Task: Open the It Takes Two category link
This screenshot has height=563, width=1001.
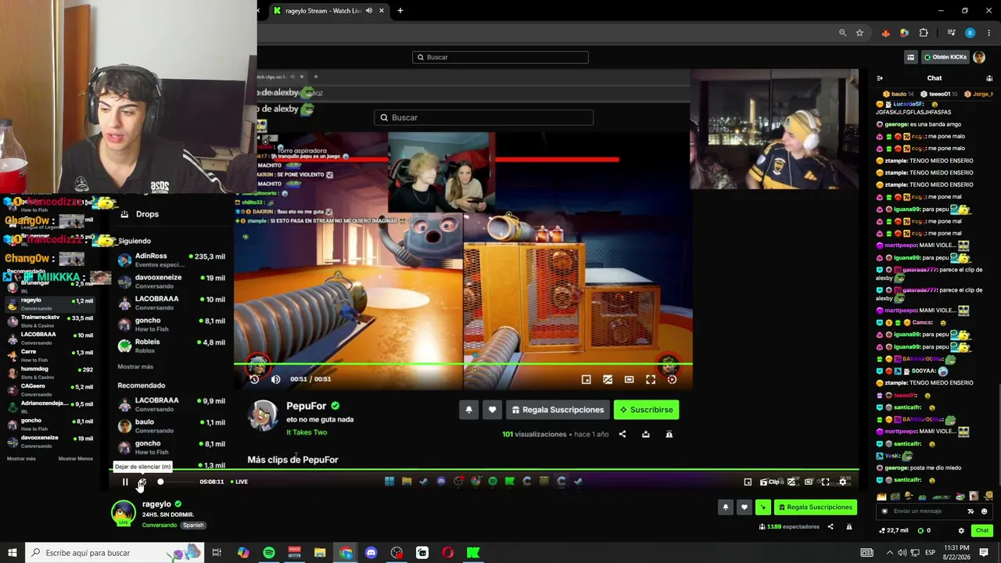Action: [x=307, y=432]
